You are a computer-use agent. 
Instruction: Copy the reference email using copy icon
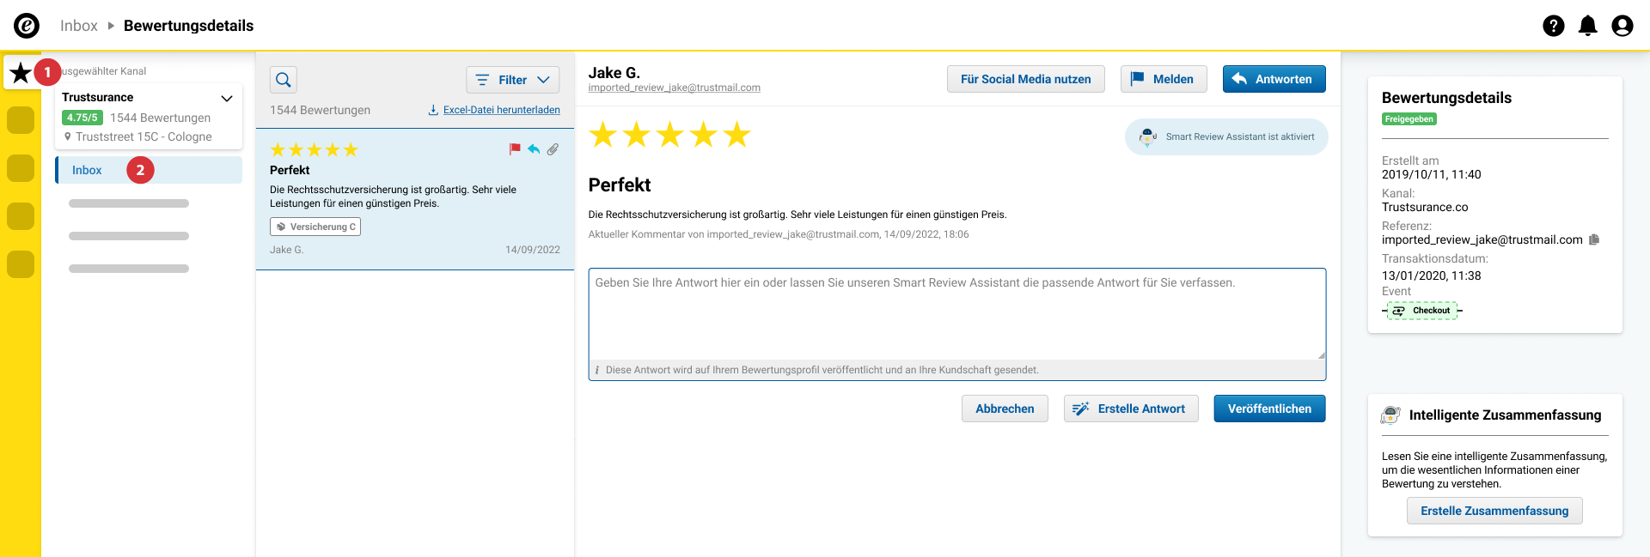(x=1594, y=239)
